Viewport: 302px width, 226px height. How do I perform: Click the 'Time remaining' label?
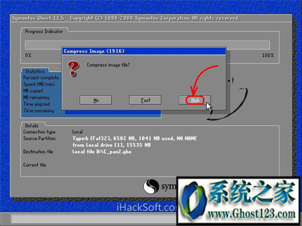click(39, 111)
